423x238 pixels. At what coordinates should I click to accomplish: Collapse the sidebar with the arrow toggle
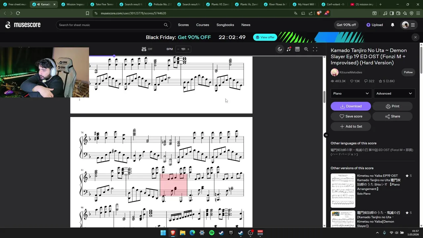(326, 135)
